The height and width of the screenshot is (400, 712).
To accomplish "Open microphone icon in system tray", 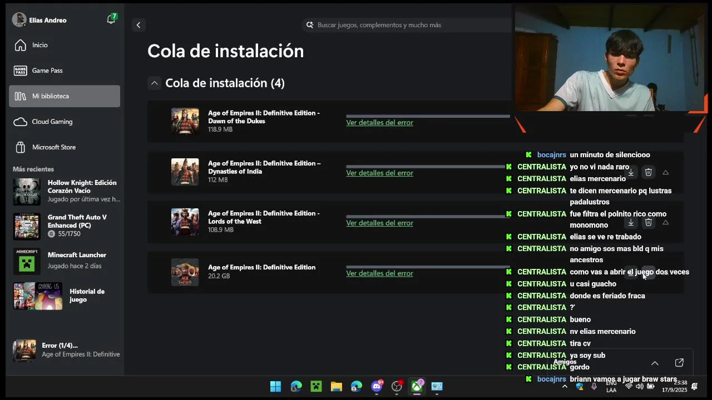I will tap(595, 386).
